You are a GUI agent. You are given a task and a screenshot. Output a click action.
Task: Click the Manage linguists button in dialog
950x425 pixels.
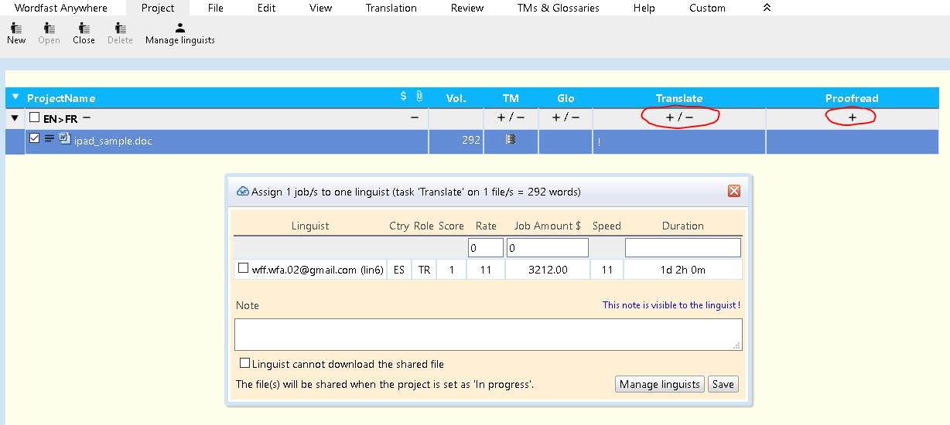click(659, 384)
